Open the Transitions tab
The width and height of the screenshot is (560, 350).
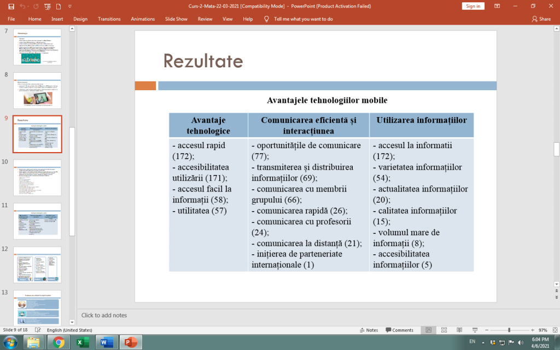tap(109, 19)
